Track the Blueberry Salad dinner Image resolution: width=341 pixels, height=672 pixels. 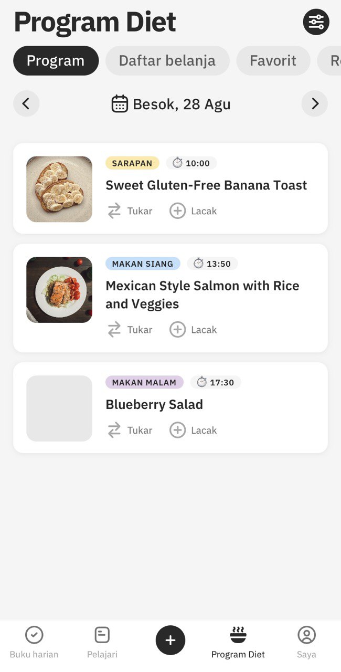click(x=193, y=430)
